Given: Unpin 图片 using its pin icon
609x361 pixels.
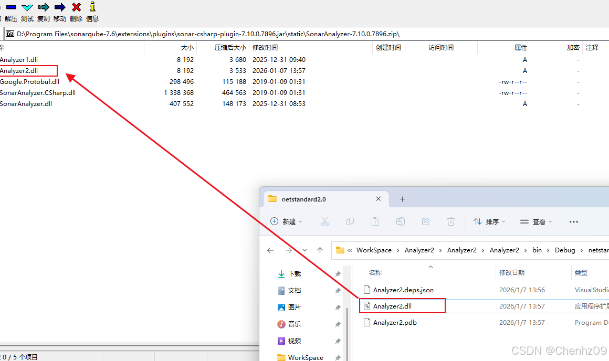Looking at the screenshot, I should click(338, 307).
